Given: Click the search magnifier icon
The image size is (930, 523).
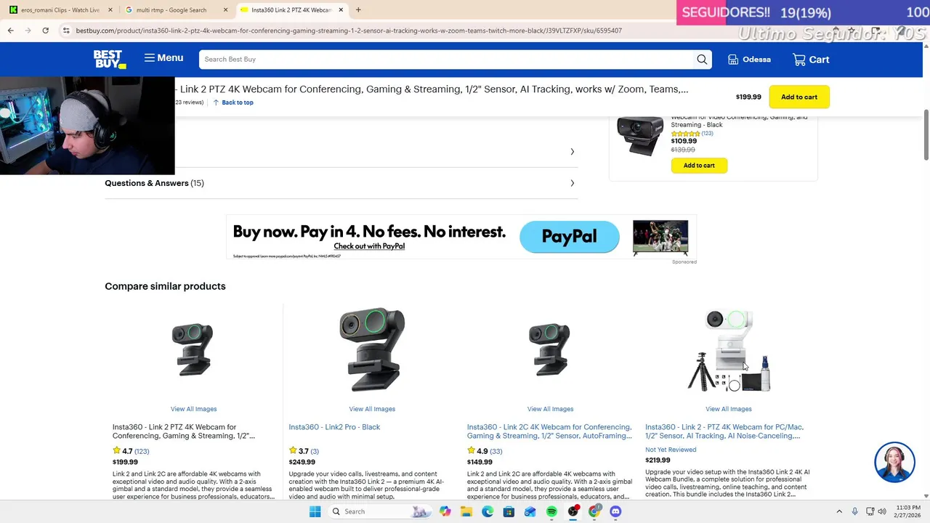Looking at the screenshot, I should click(x=702, y=60).
